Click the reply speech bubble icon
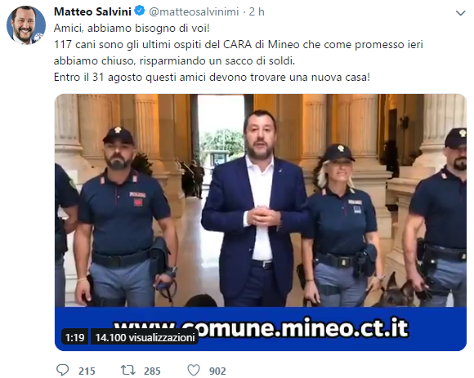This screenshot has height=378, width=474. 63,370
